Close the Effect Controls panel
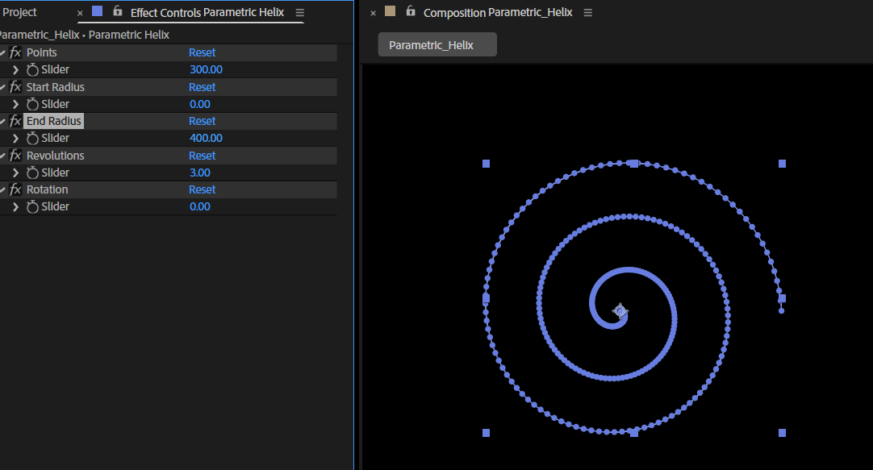The width and height of the screenshot is (873, 470). (x=80, y=13)
